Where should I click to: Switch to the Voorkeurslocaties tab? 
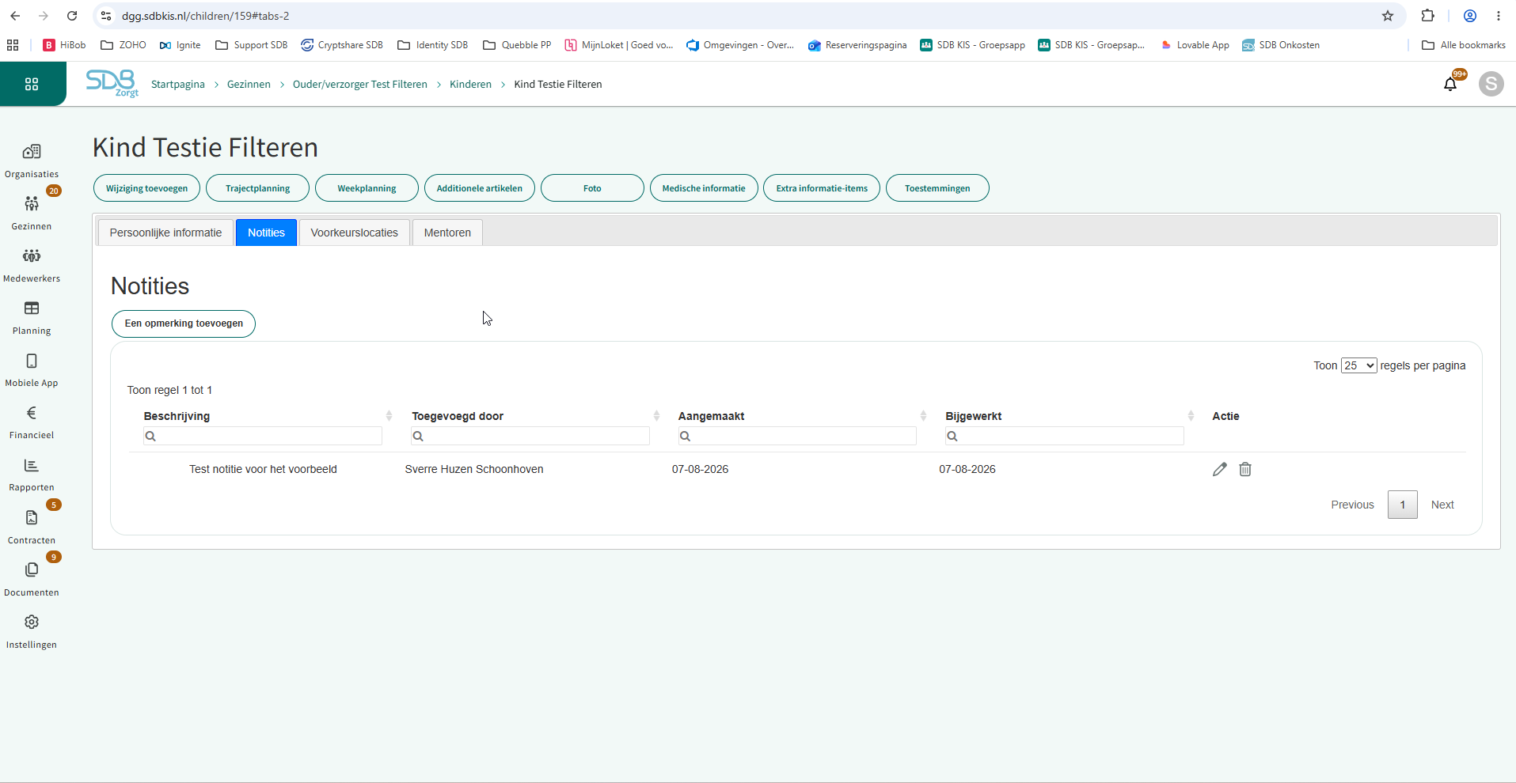tap(355, 233)
